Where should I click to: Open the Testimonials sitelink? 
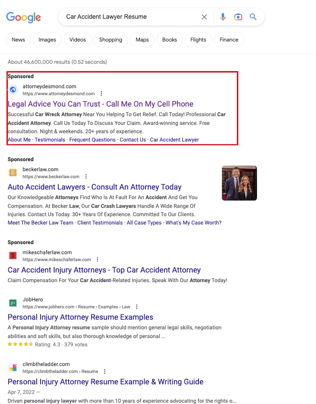(50, 140)
